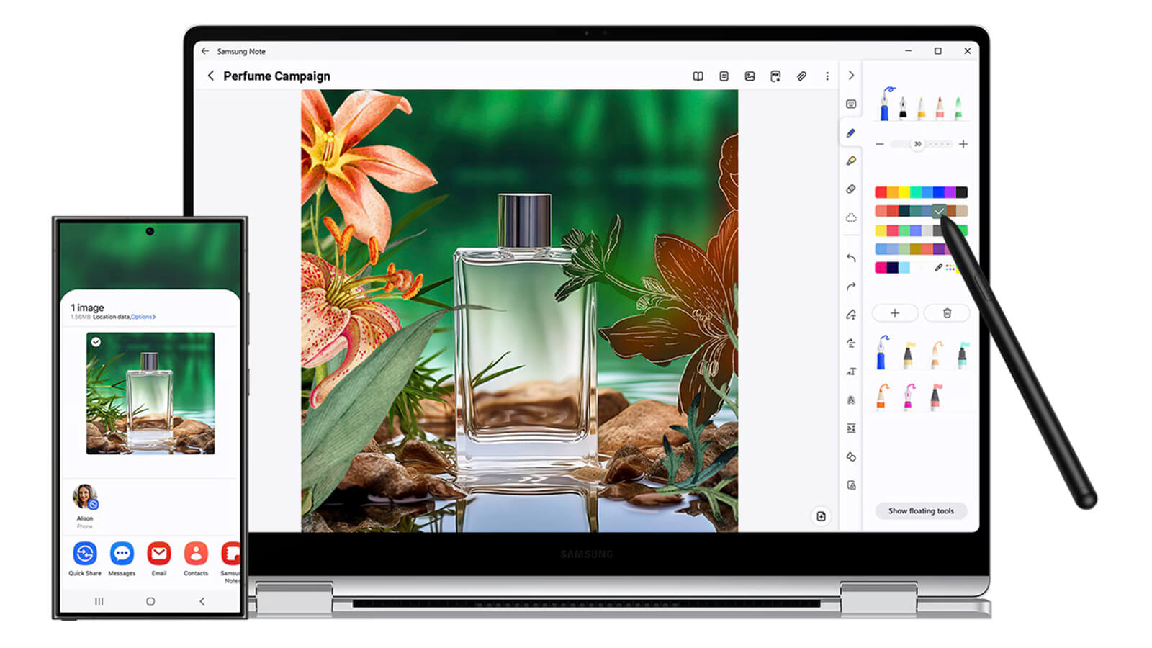1152x648 pixels.
Task: Click the Redo arrow
Action: tap(851, 287)
